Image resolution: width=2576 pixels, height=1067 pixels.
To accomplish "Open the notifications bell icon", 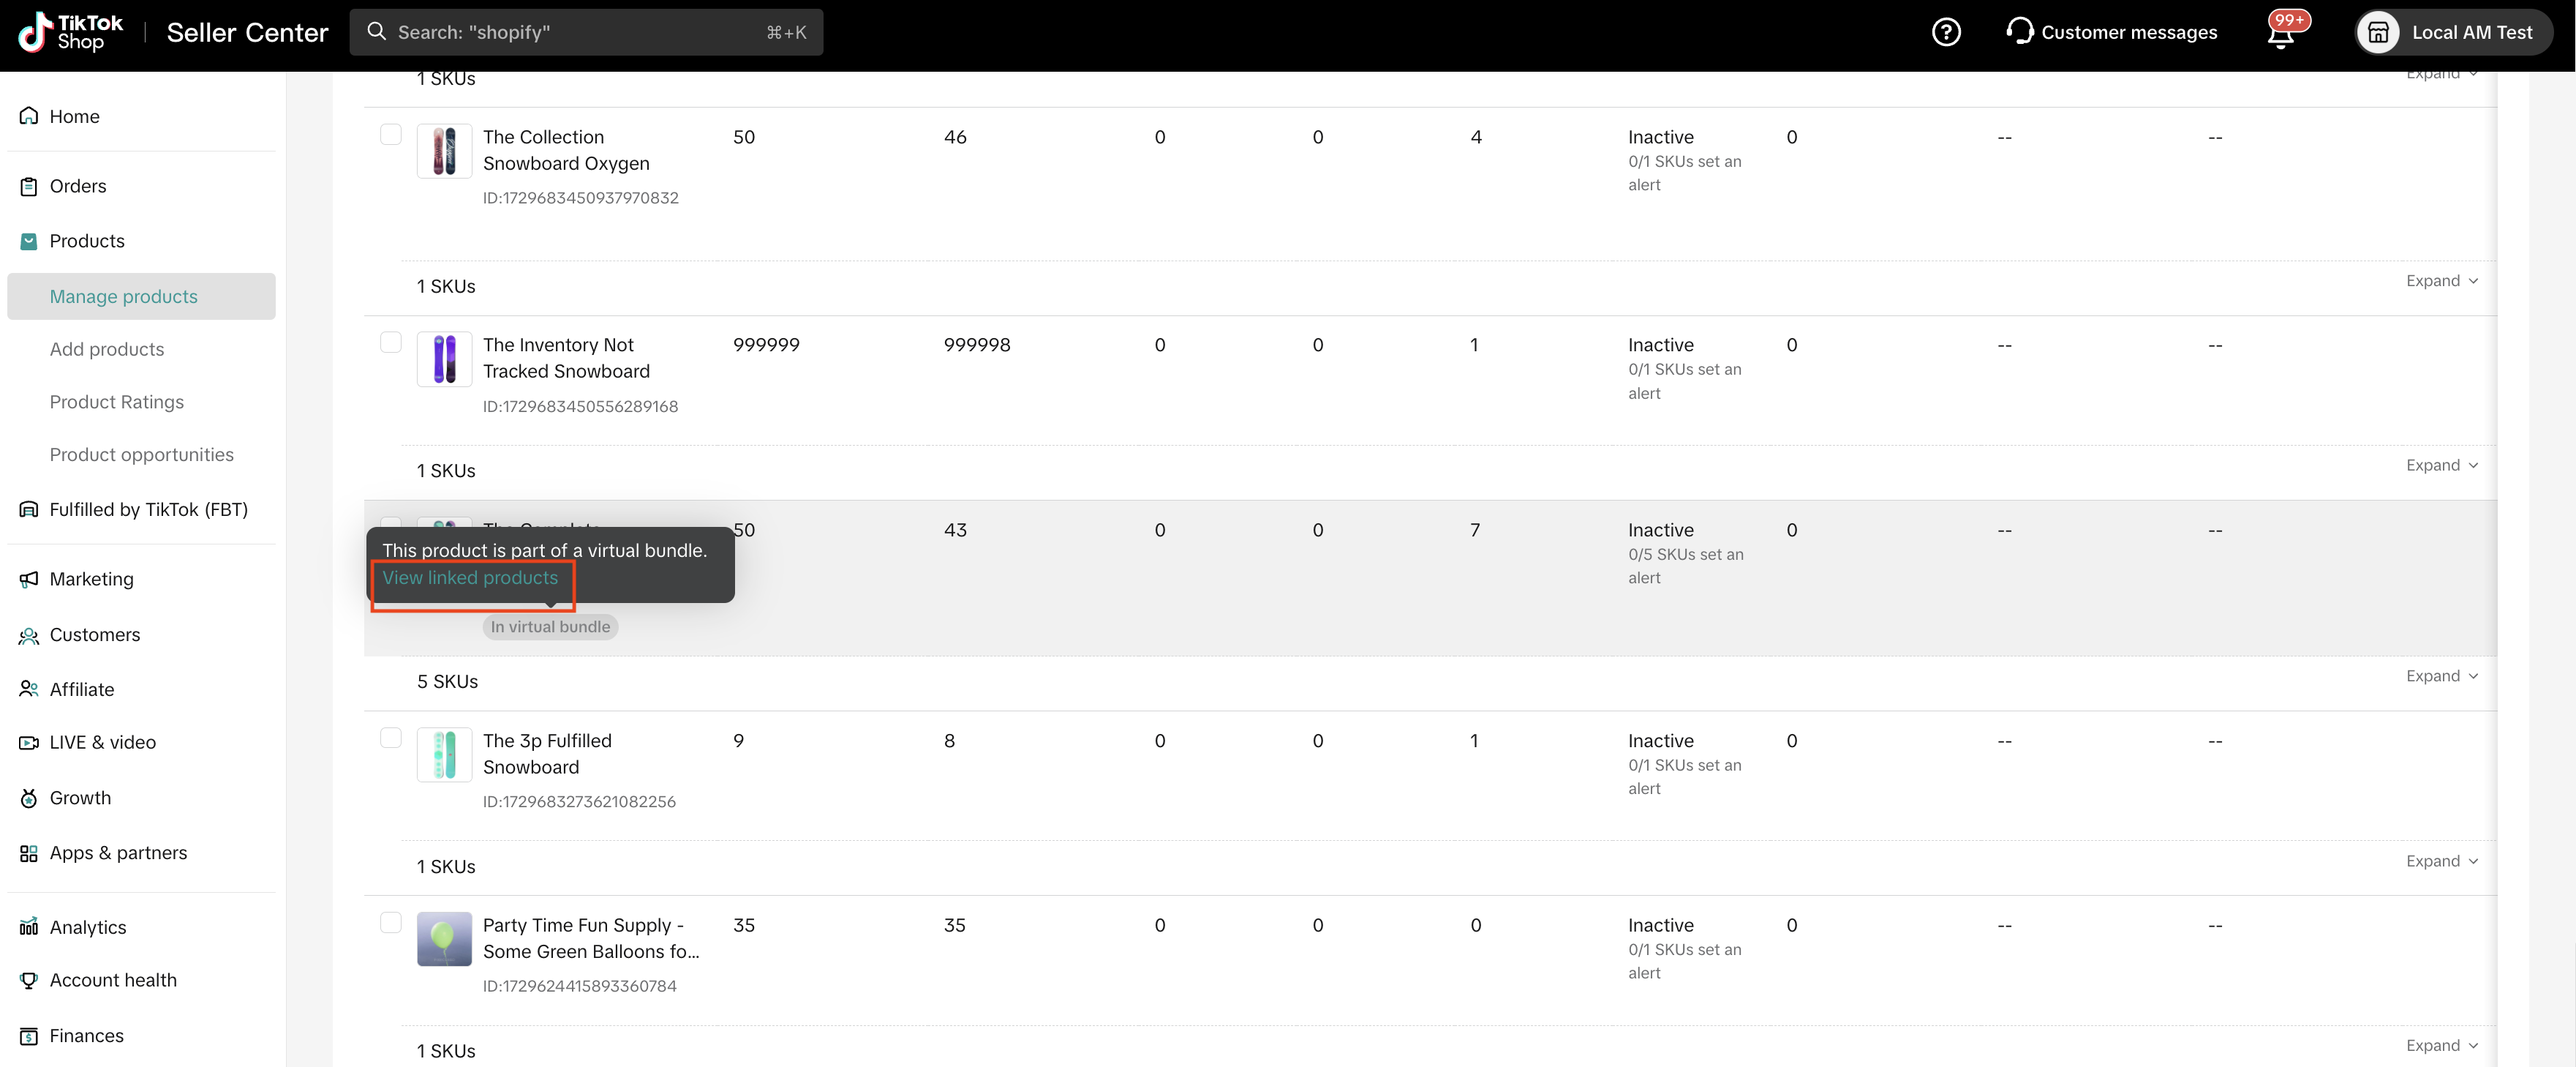I will (x=2281, y=33).
